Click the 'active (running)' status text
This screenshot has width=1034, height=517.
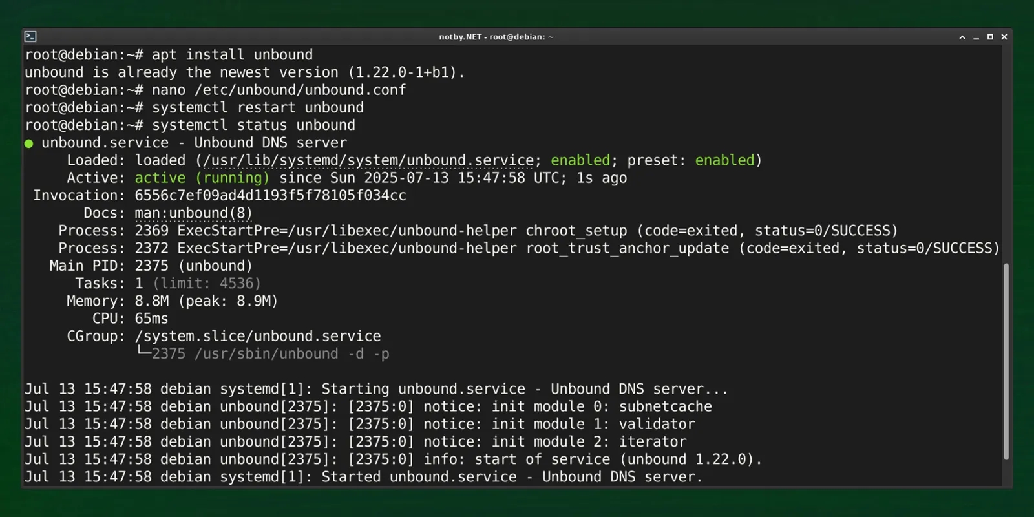[202, 178]
